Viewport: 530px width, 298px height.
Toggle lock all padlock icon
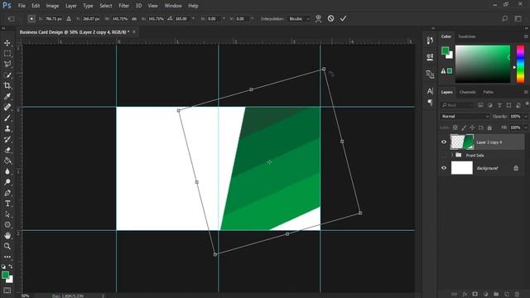coord(489,127)
